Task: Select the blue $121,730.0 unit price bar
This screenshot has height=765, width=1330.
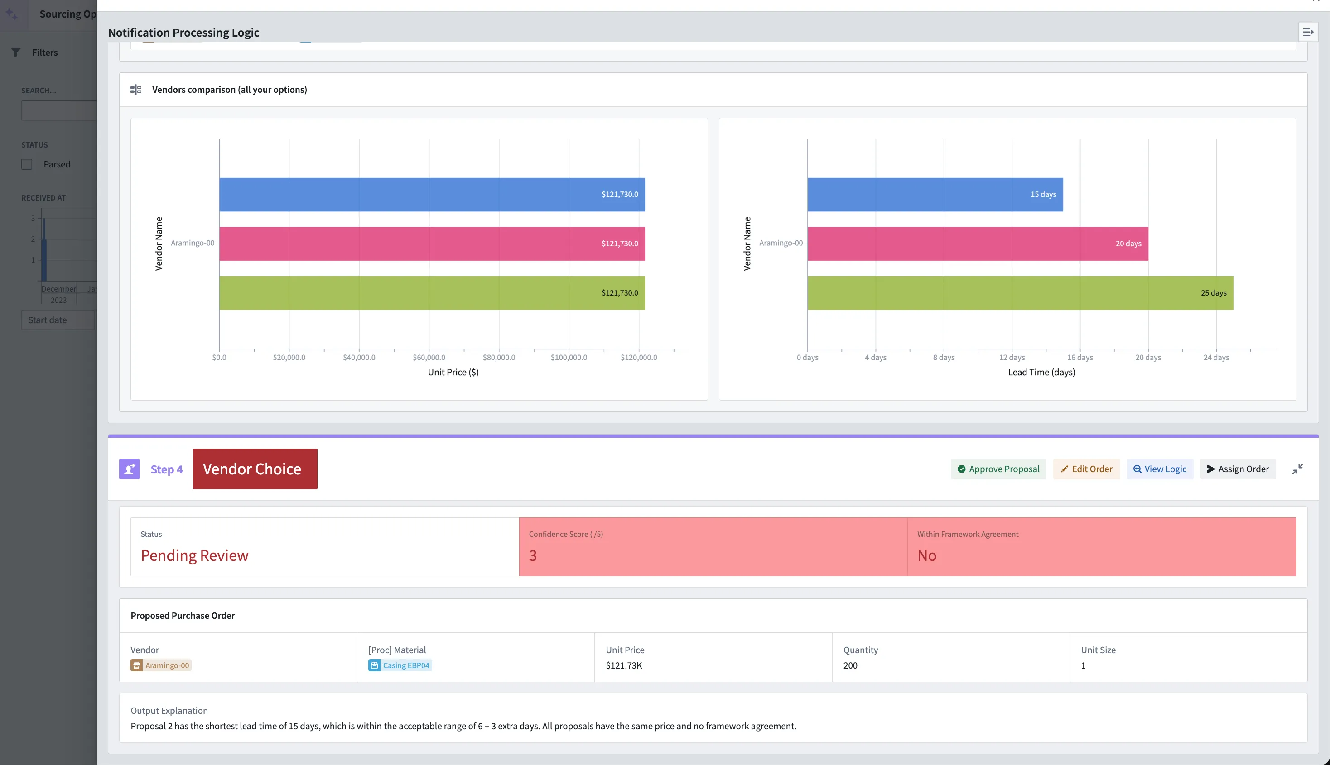Action: pyautogui.click(x=432, y=194)
